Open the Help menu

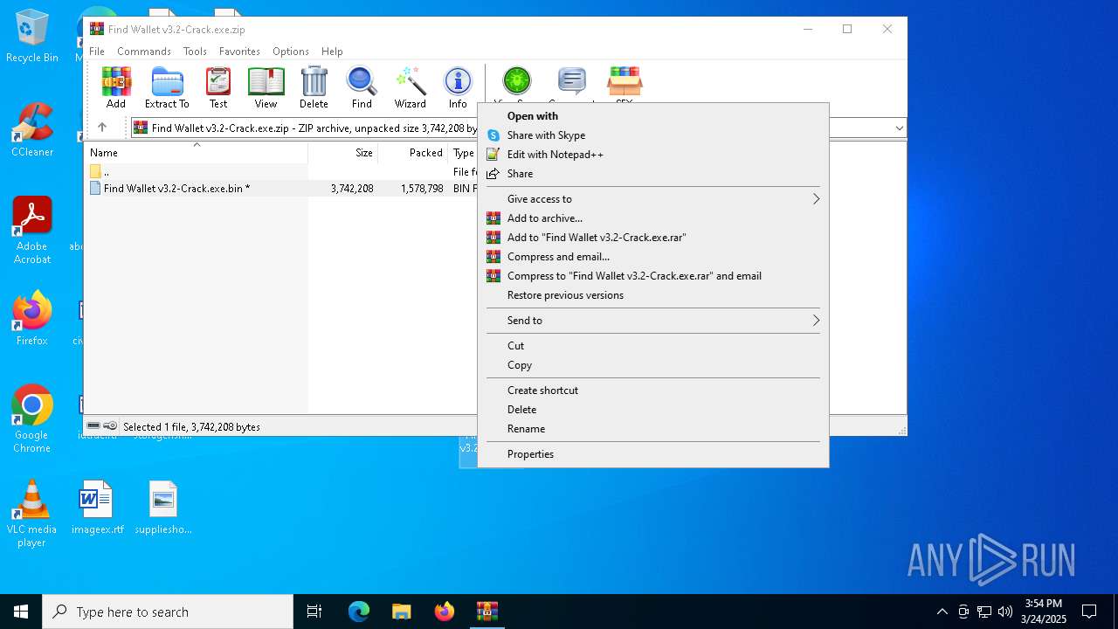coord(332,52)
